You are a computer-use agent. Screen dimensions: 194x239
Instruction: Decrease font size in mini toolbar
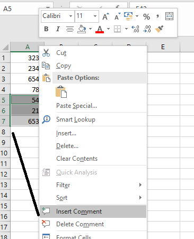[117, 16]
